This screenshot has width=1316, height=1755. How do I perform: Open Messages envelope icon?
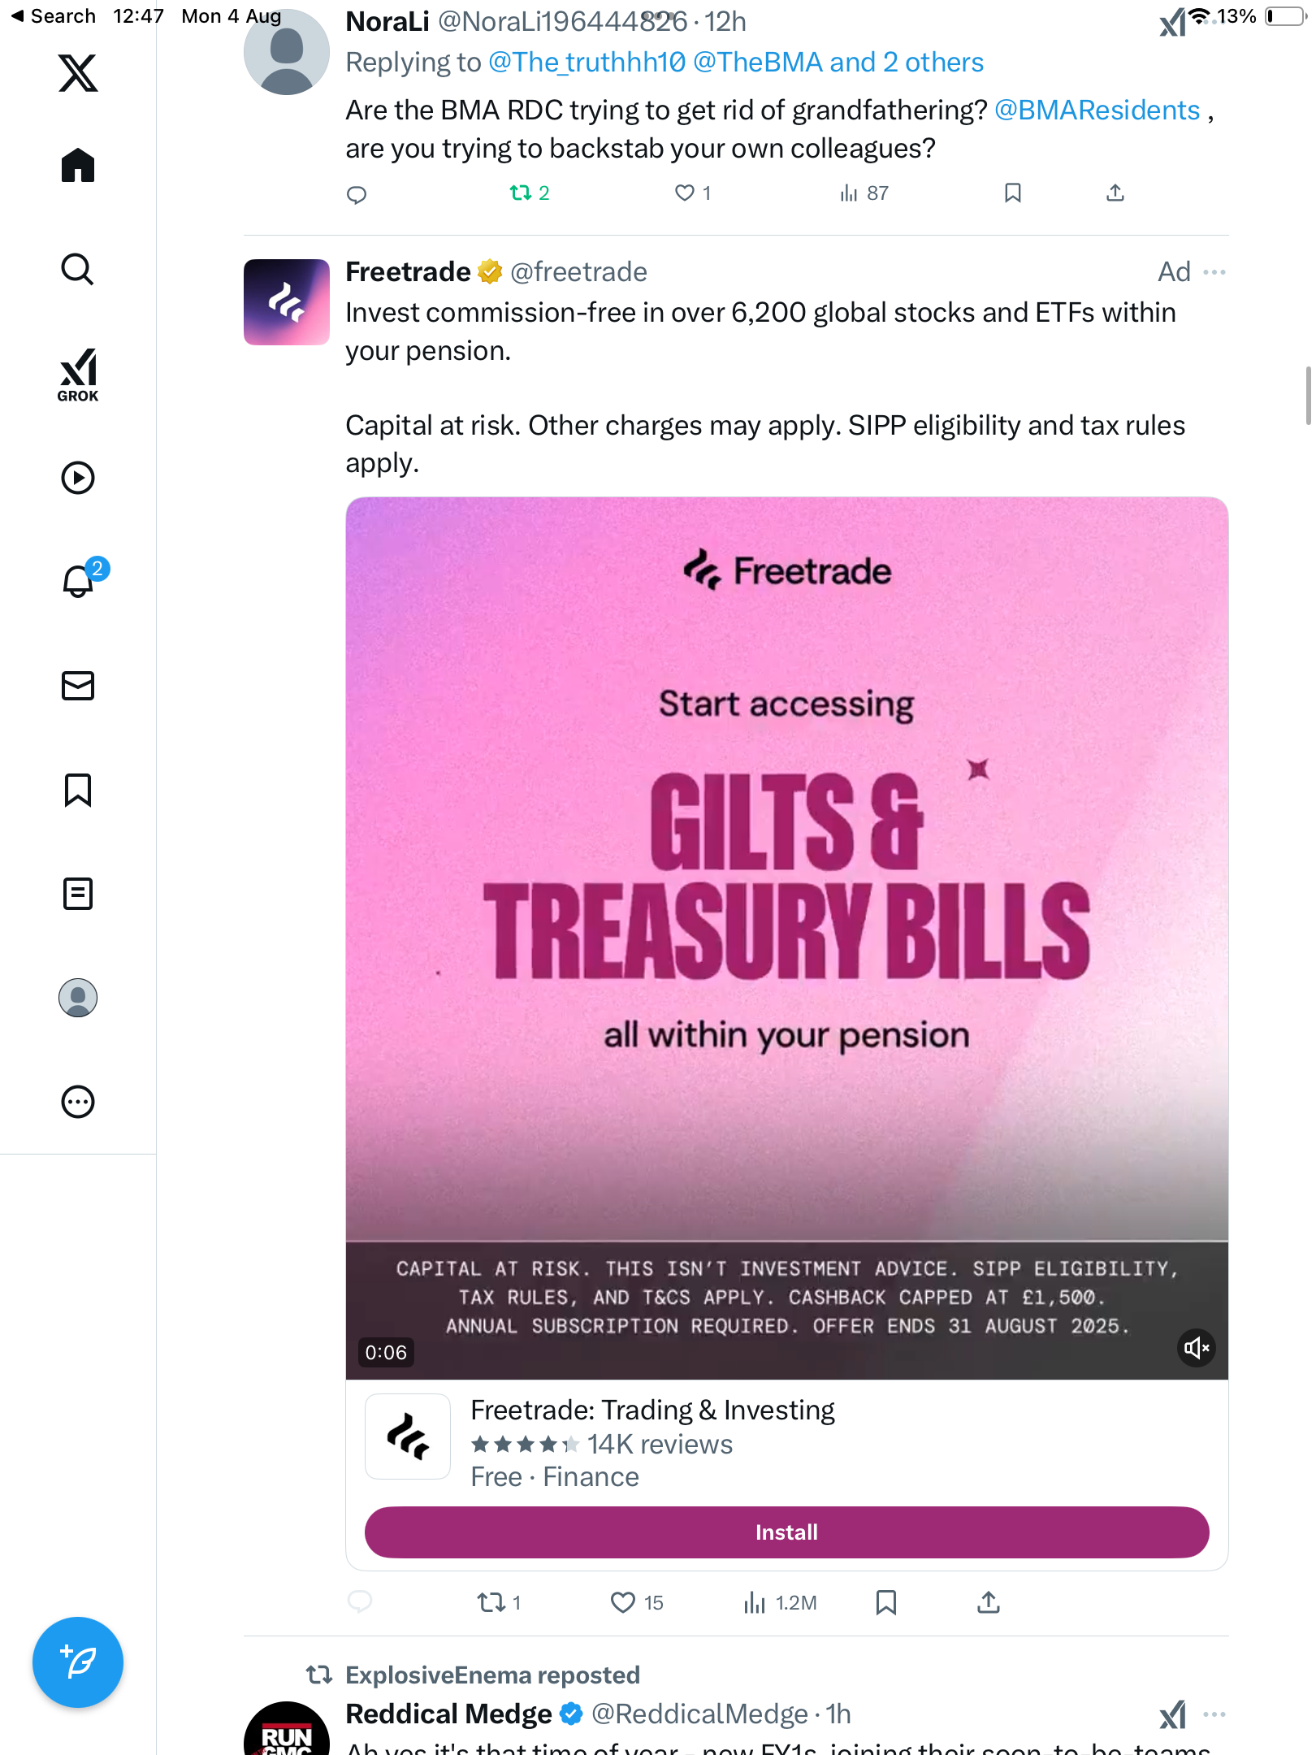pos(78,686)
